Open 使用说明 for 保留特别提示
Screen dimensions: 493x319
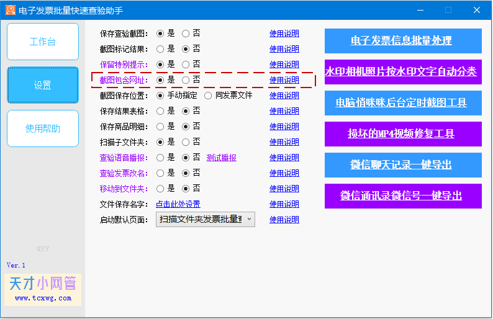[x=284, y=65]
